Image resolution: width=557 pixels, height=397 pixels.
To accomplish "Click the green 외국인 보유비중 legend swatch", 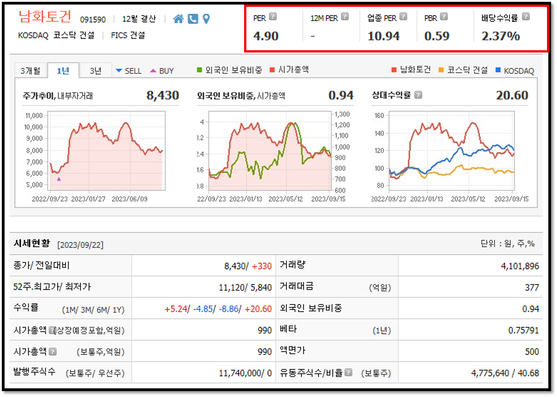I will [x=199, y=70].
